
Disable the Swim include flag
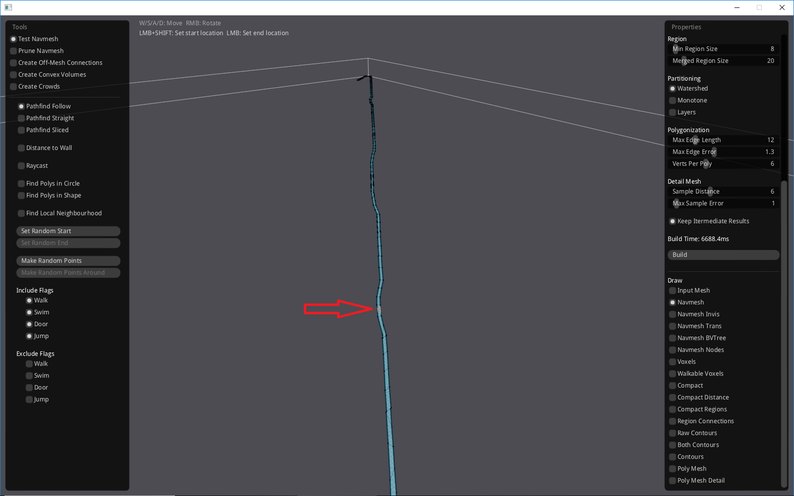click(x=29, y=312)
